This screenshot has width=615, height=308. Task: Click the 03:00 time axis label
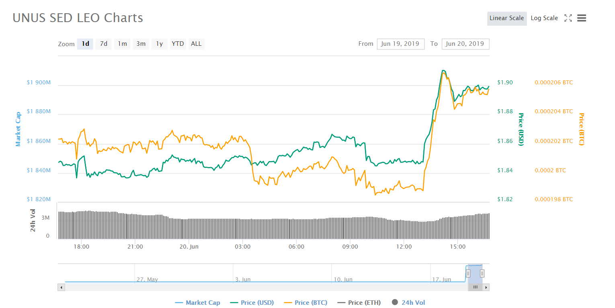[243, 247]
